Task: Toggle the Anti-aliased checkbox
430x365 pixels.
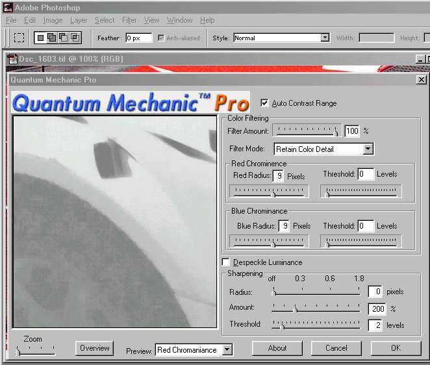Action: 161,38
